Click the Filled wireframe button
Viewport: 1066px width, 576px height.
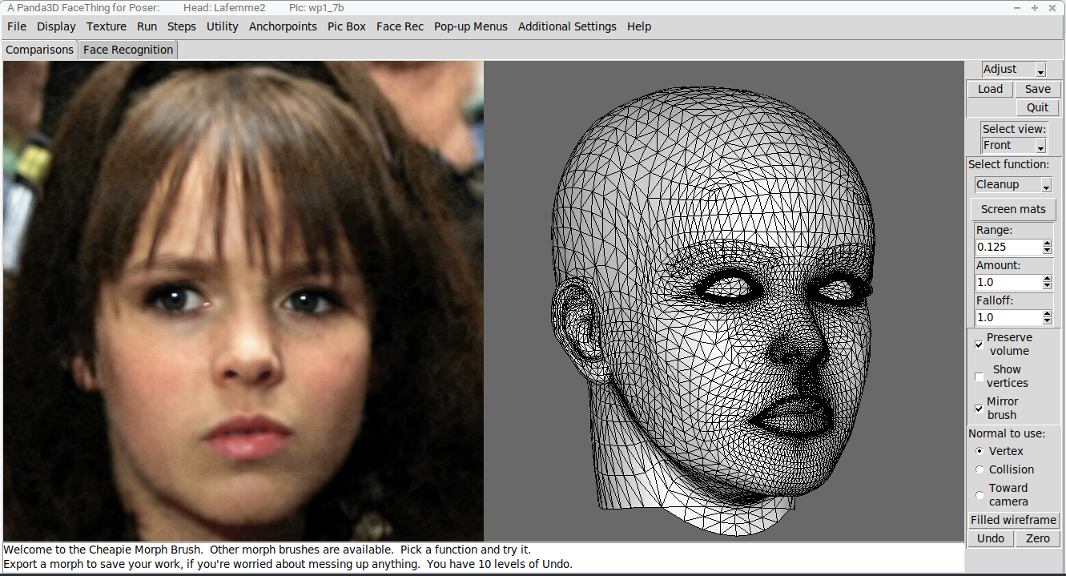[x=1013, y=520]
